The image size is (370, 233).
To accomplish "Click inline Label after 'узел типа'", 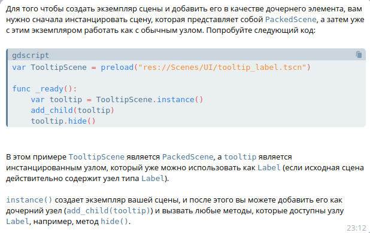I will point(153,178).
